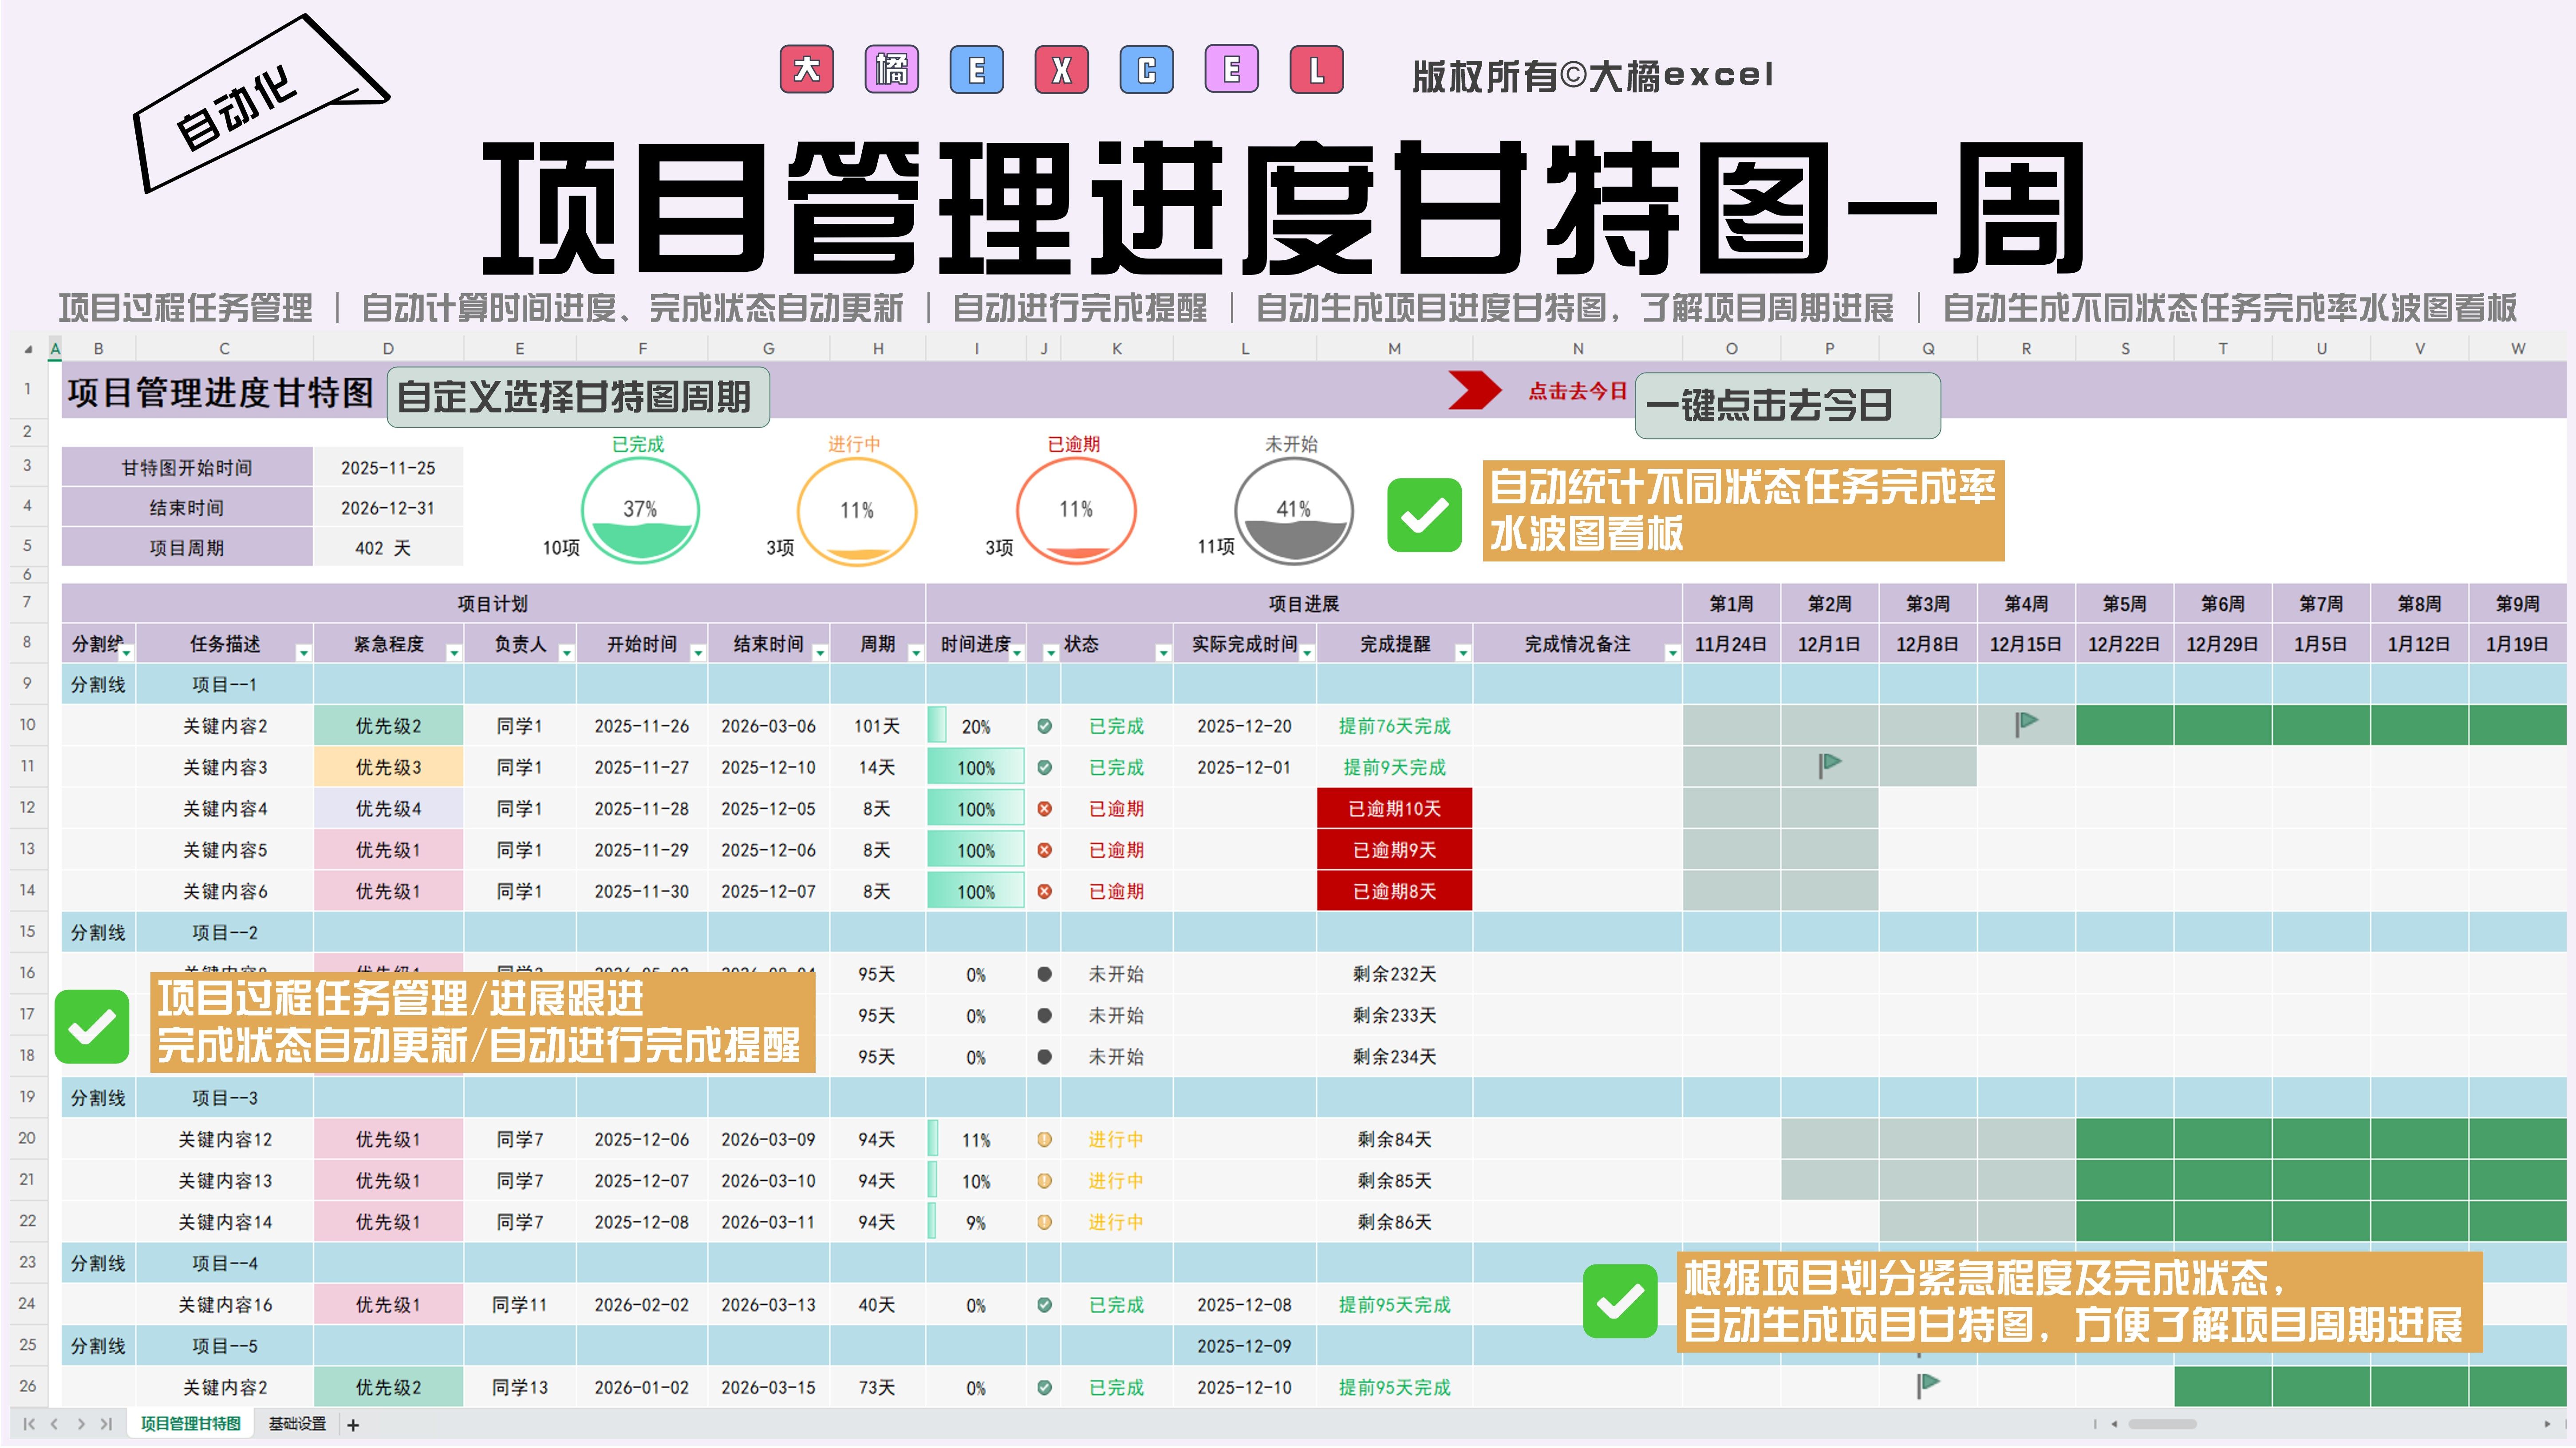
Task: Switch to the 基础设置 sheet tab
Action: pyautogui.click(x=297, y=1424)
